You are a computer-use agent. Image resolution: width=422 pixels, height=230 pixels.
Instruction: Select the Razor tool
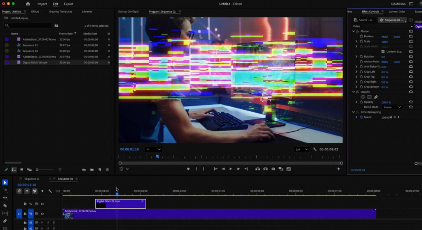click(5, 206)
